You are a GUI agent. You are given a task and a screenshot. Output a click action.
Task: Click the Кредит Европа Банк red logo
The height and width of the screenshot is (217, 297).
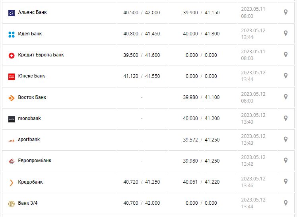11,55
